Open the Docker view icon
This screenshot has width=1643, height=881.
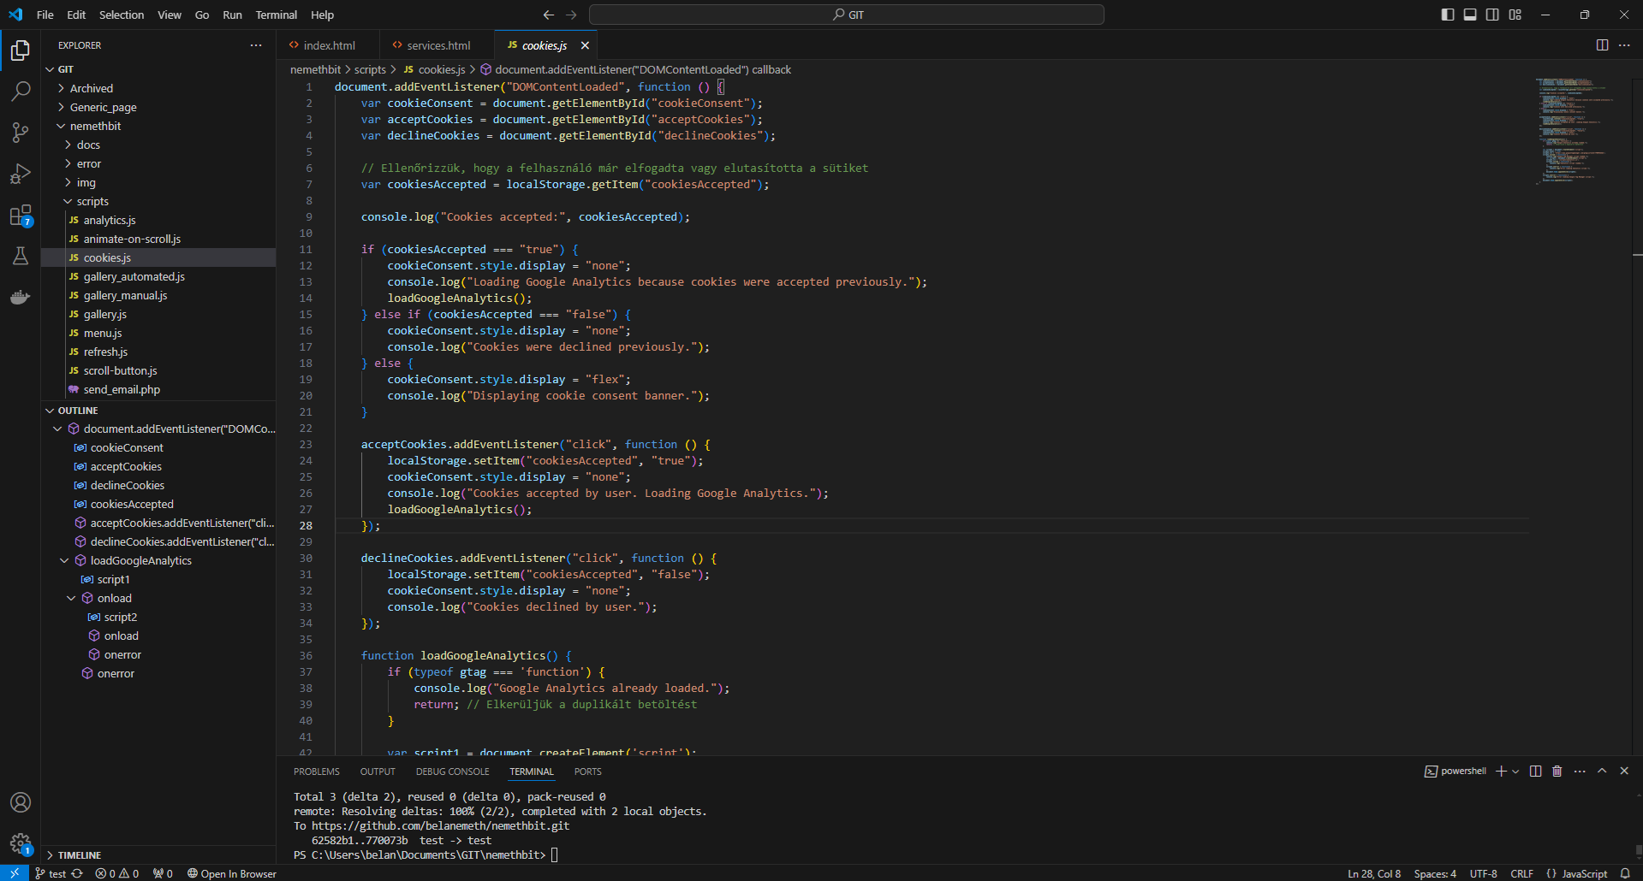[21, 298]
